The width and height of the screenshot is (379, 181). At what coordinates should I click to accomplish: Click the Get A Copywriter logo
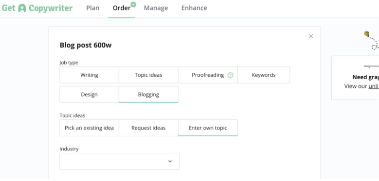point(37,8)
